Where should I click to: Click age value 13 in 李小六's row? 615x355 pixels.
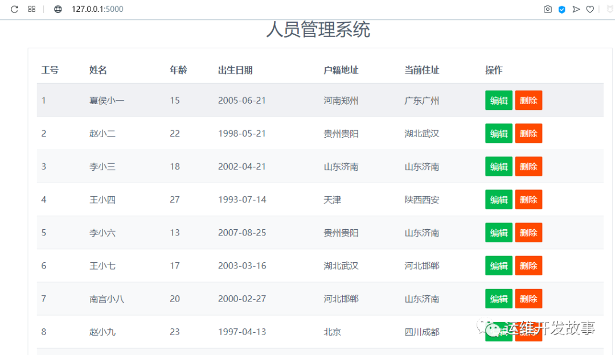(175, 232)
